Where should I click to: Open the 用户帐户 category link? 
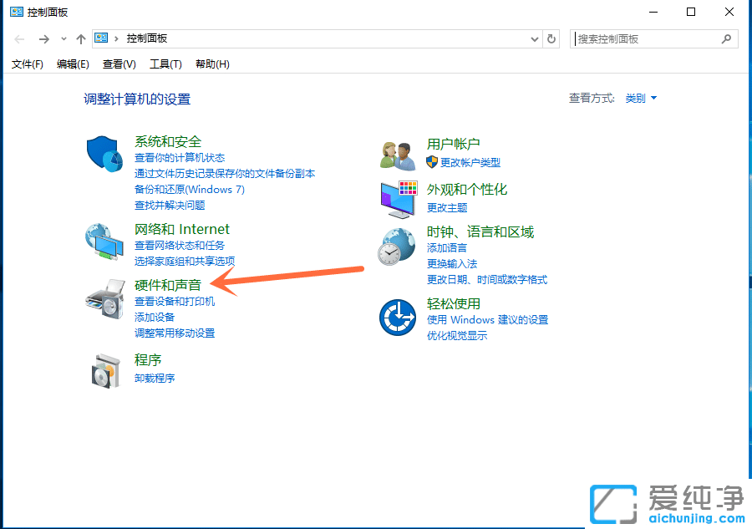point(453,144)
